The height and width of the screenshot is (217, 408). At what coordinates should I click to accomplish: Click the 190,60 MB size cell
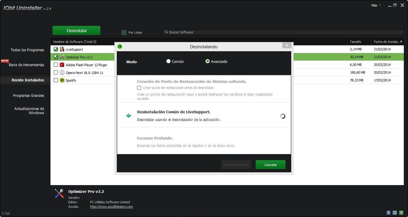358,73
